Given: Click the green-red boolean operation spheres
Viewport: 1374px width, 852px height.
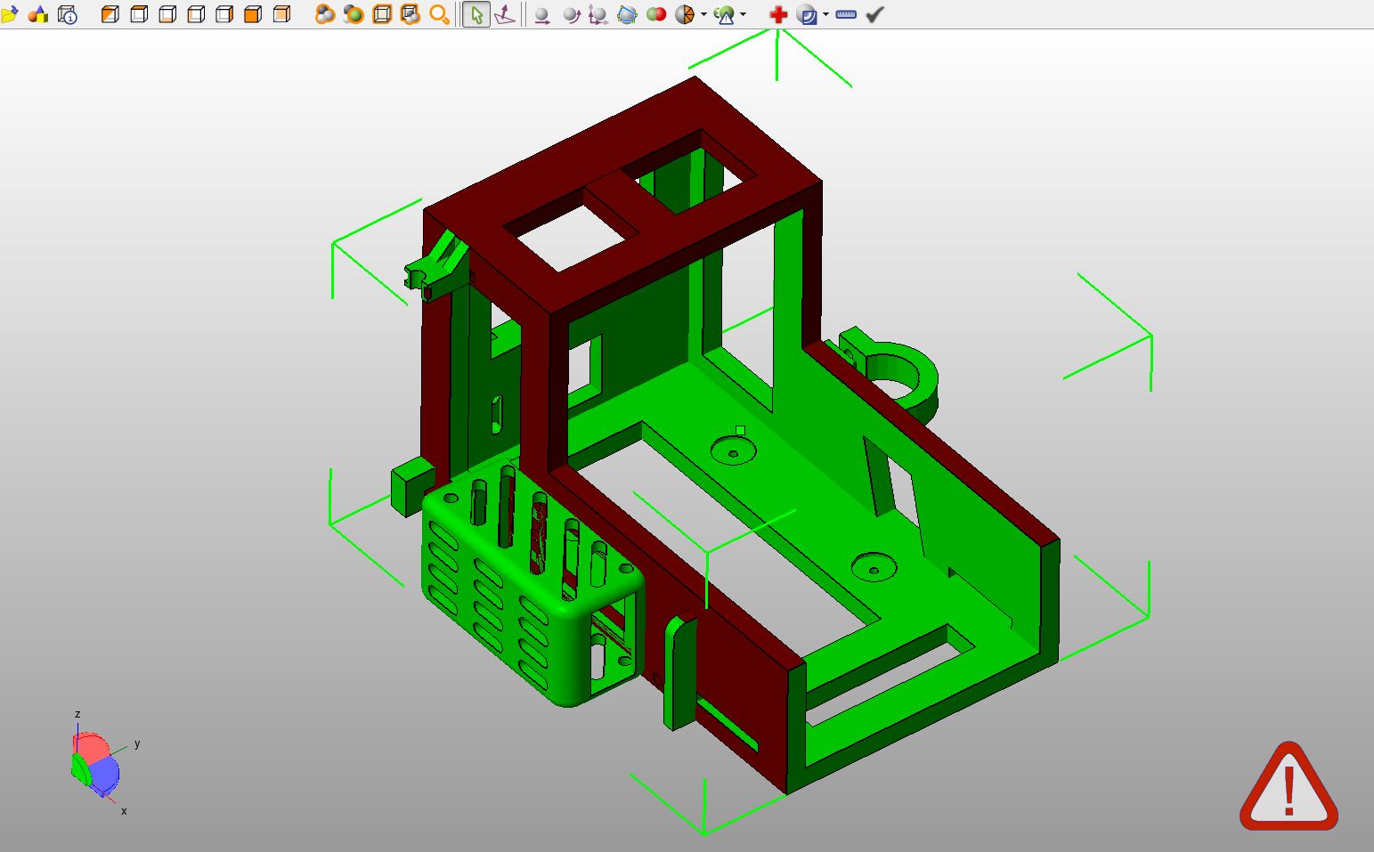Looking at the screenshot, I should tap(656, 14).
